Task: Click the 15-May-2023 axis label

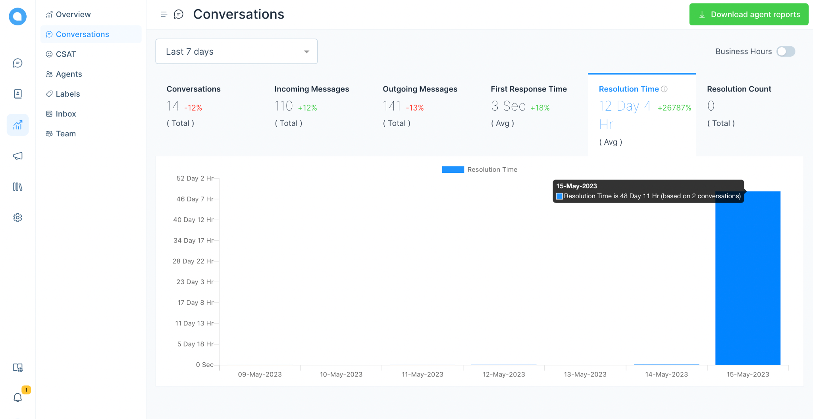Action: 748,375
